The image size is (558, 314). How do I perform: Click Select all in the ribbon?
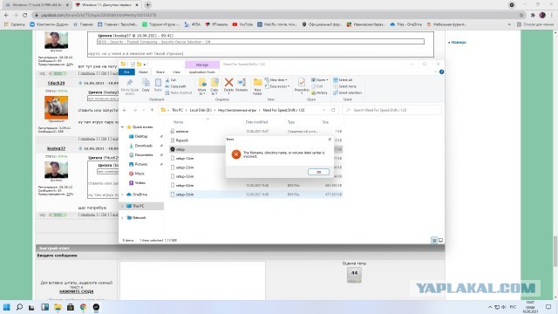pos(343,80)
